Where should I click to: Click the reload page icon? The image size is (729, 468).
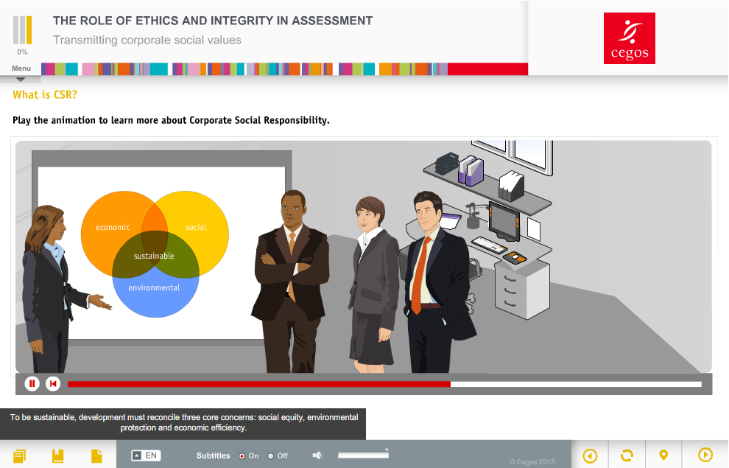[x=627, y=455]
